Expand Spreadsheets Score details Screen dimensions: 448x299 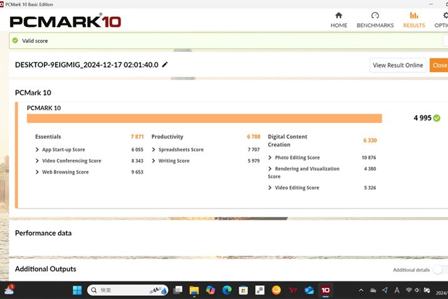click(154, 149)
